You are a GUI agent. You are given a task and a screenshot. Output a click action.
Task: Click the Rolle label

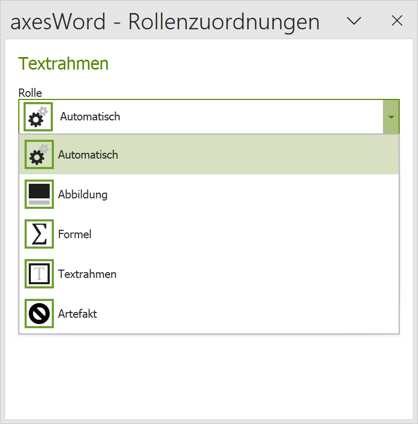[x=30, y=93]
